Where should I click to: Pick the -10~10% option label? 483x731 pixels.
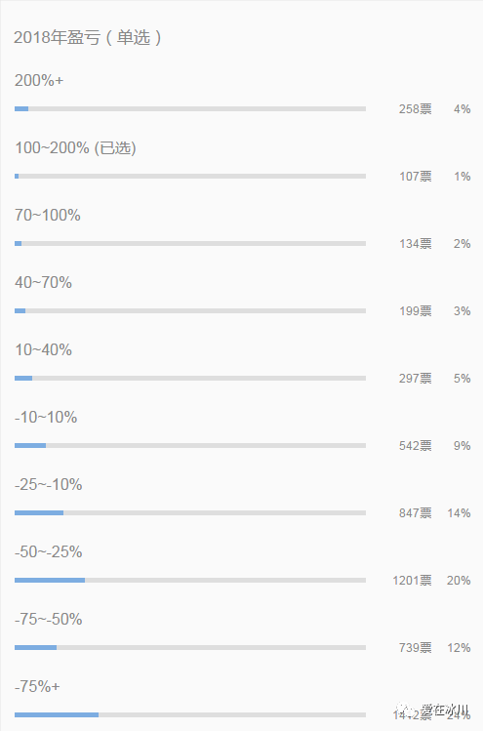[x=46, y=418]
